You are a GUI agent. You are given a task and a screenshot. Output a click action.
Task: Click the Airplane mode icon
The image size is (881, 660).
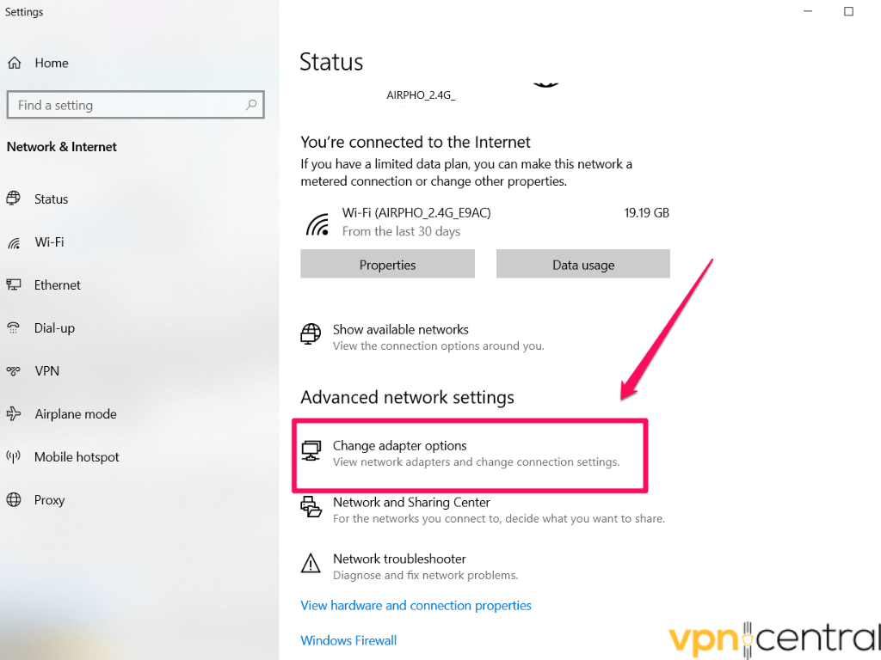point(14,413)
